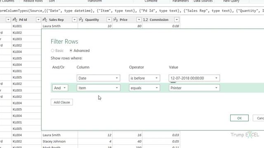Click the decimal type icon of Commission
This screenshot has width=264, height=148.
pyautogui.click(x=146, y=20)
